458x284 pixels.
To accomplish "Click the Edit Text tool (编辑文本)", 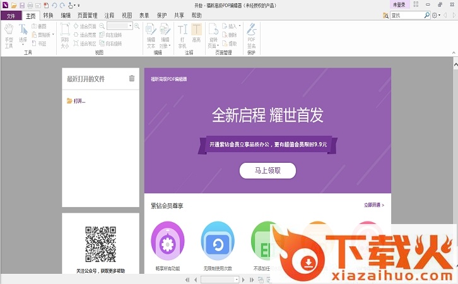I will click(x=151, y=36).
